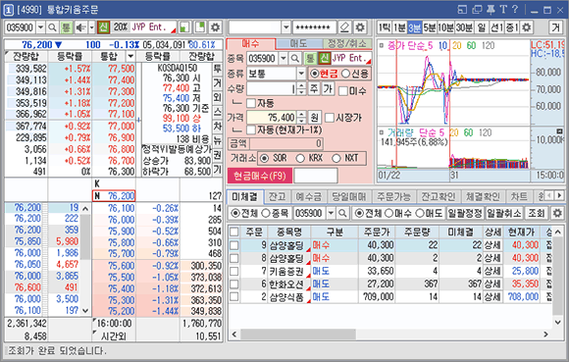Screen dimensions: 569x362
Task: Switch to the 매도 sell tab
Action: [298, 44]
